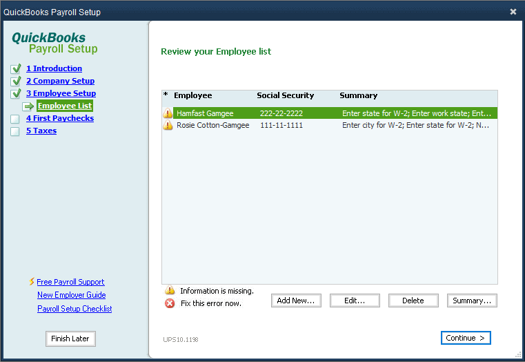Click the checked box next to 3 Employee Setup
Image resolution: width=525 pixels, height=362 pixels.
pos(15,93)
